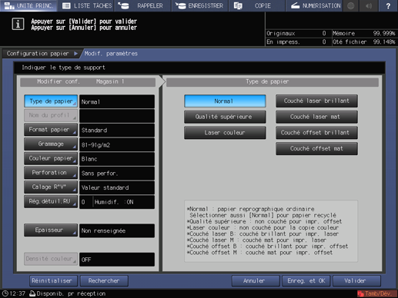Click the Type de papier panel header

(273, 82)
